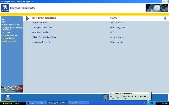Click the Peugeot Planet Interface image
Viewport: 169px width, 105px height.
pos(12,89)
